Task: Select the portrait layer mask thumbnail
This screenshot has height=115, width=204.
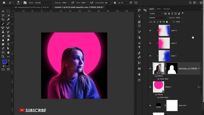Action: point(172,68)
